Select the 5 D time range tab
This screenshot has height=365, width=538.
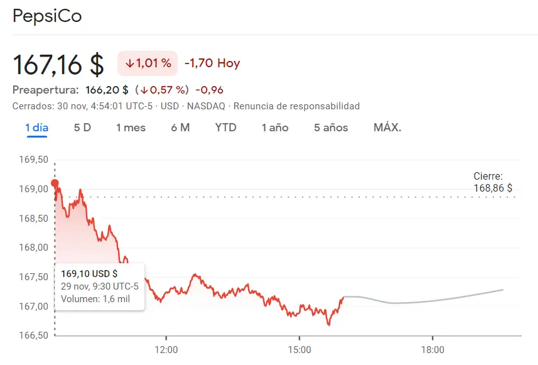[82, 128]
